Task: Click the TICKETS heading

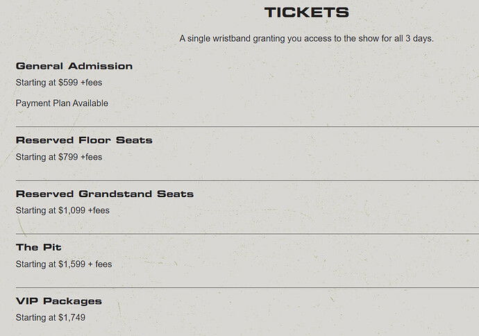Action: 306,12
